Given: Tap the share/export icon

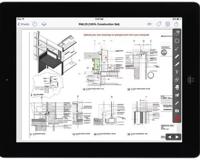Looking at the screenshot, I should [176, 24].
